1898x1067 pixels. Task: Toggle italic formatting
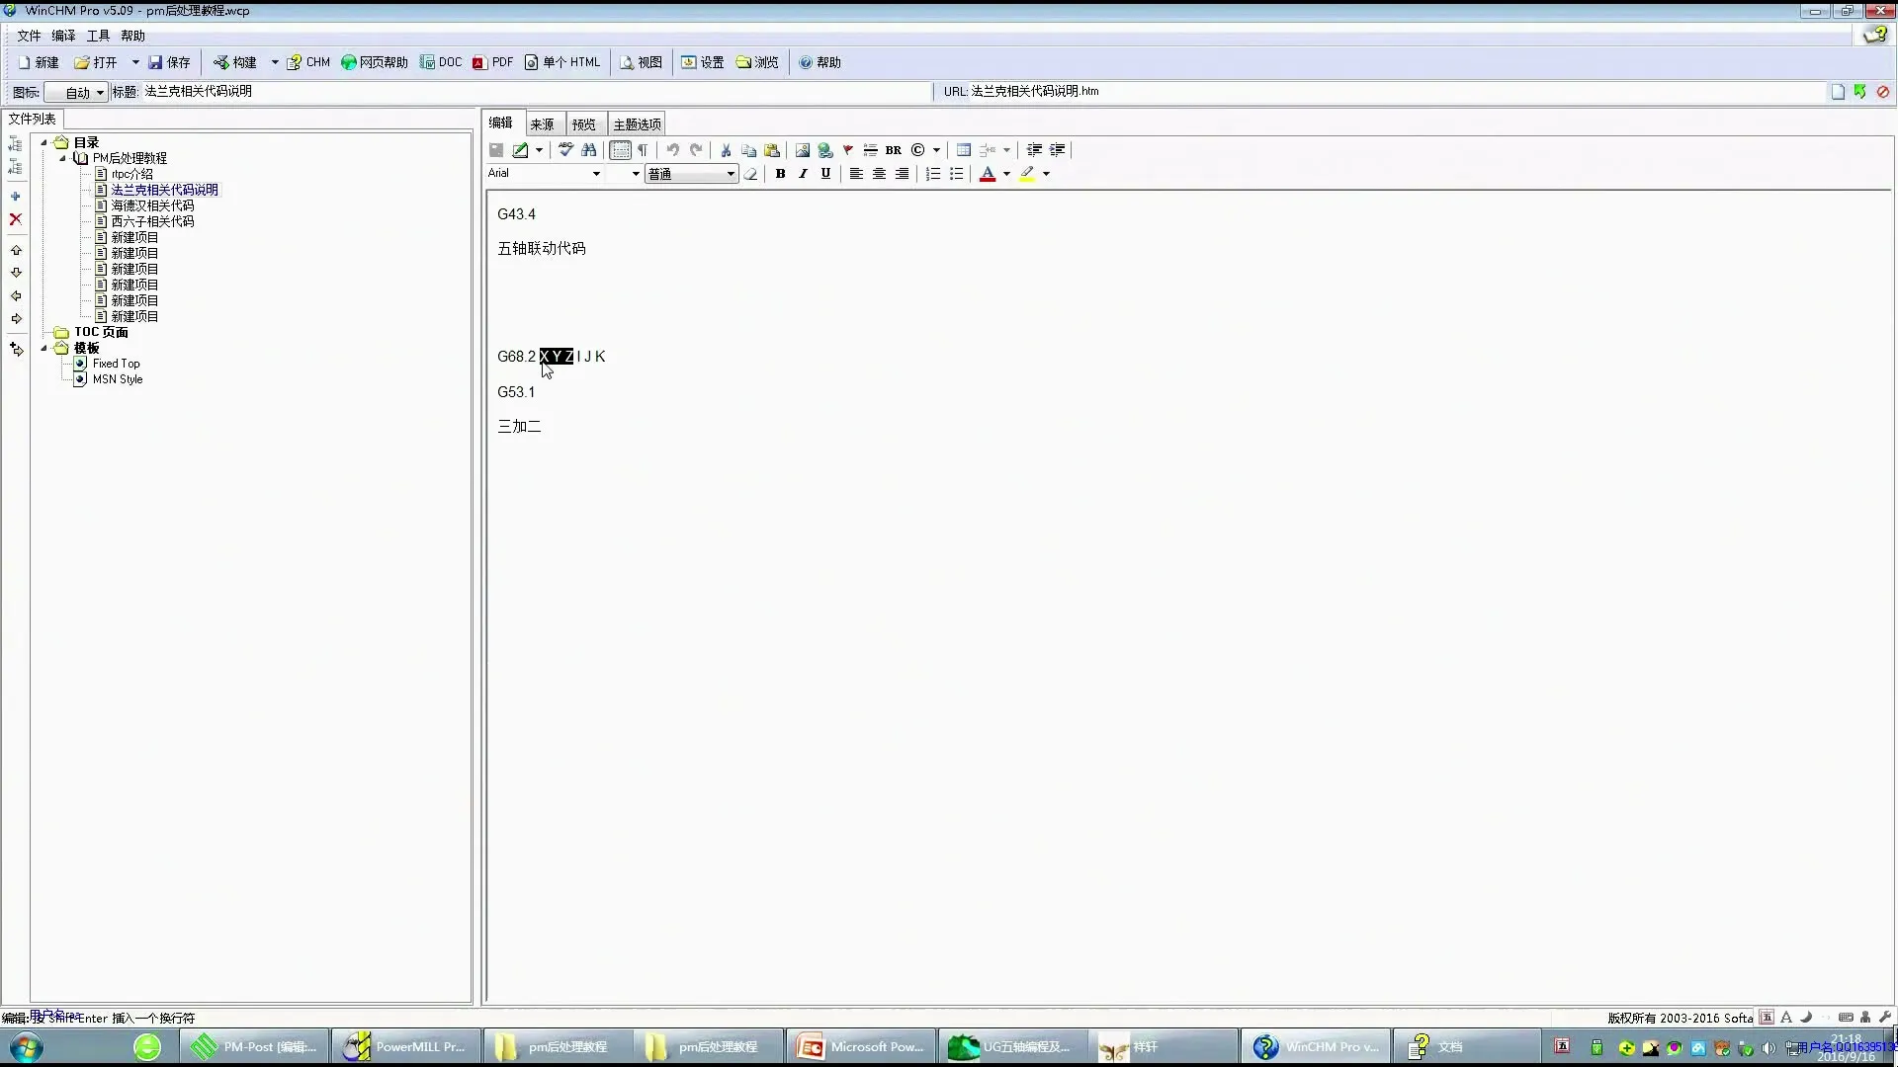(803, 174)
